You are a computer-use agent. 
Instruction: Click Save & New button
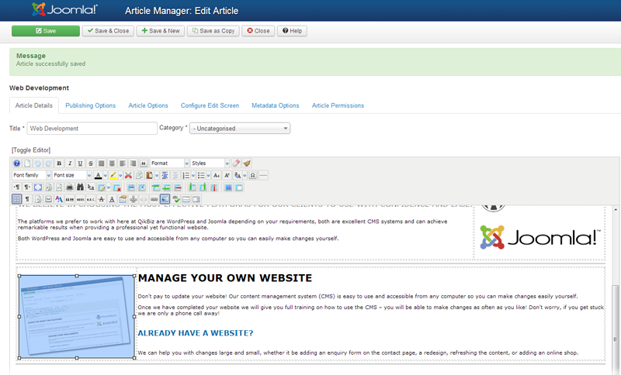(161, 31)
